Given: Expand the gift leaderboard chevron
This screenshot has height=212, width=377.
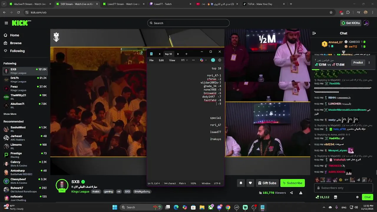Looking at the screenshot, I should coord(343,52).
